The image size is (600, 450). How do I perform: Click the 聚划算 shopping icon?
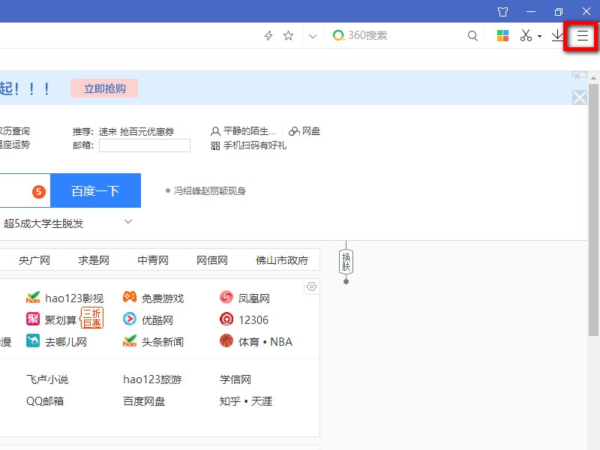[33, 319]
